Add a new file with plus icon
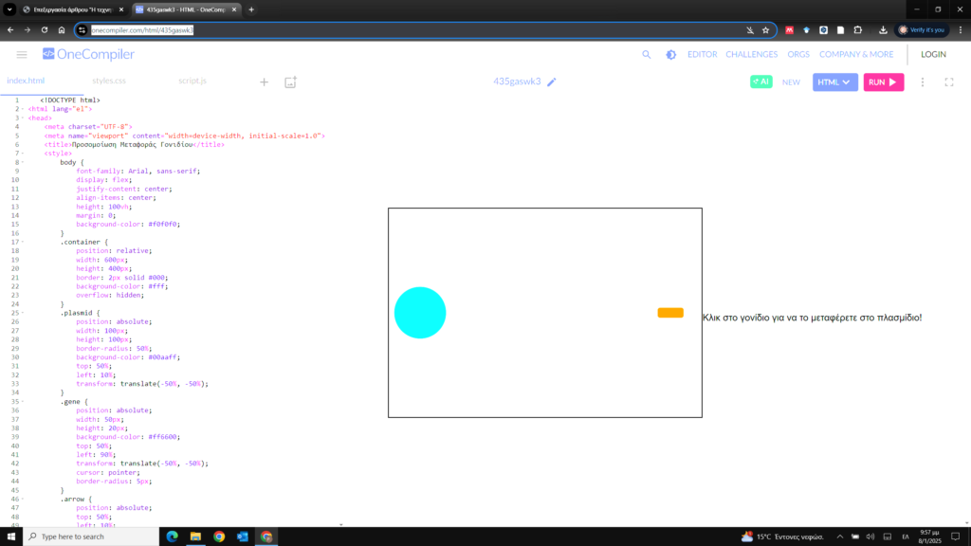Viewport: 971px width, 546px height. pos(265,82)
